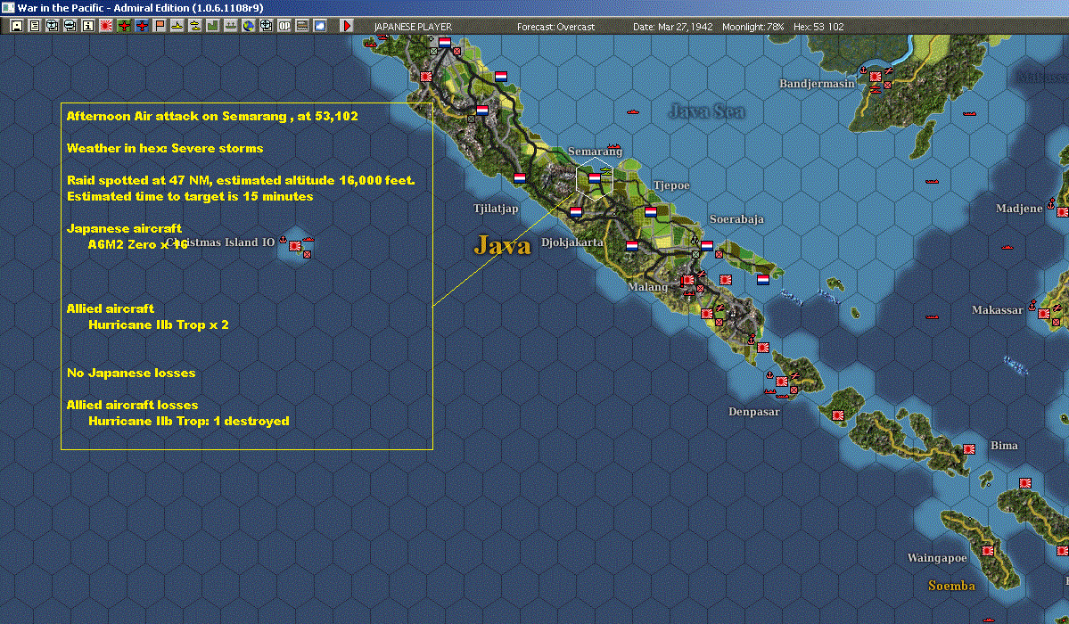Select red plane on green background icon
Viewport: 1069px width, 624px height.
(124, 26)
